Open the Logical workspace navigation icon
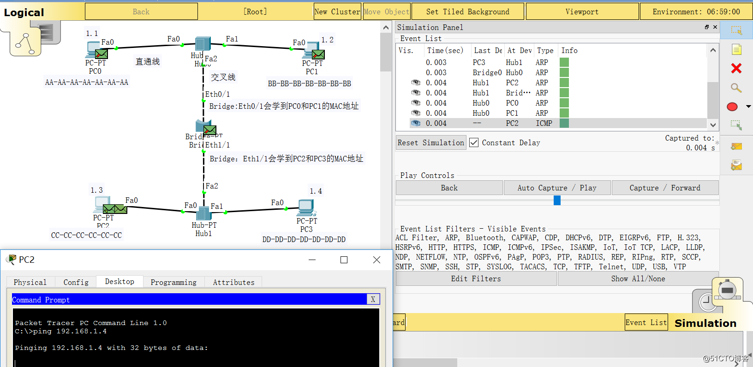Image resolution: width=753 pixels, height=367 pixels. click(26, 44)
